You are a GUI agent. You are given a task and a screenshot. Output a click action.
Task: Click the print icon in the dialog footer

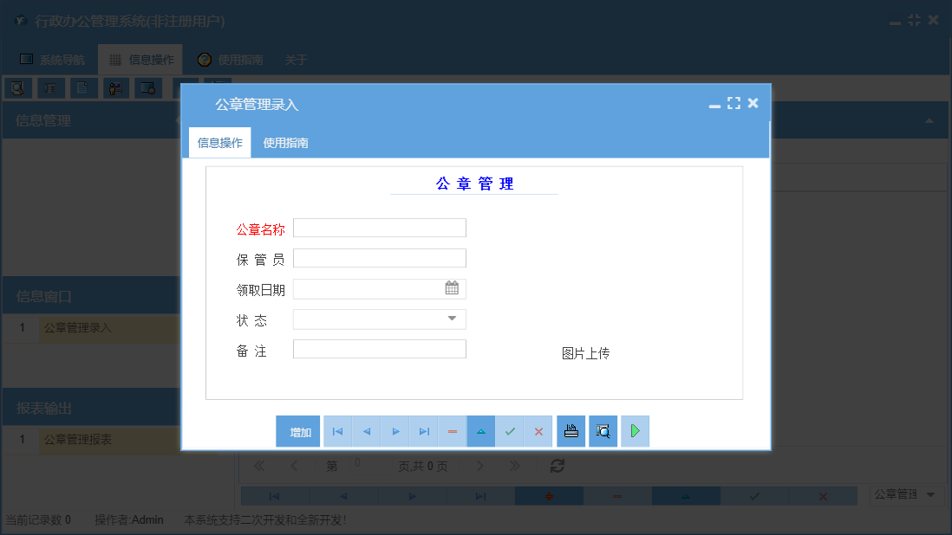(x=571, y=430)
